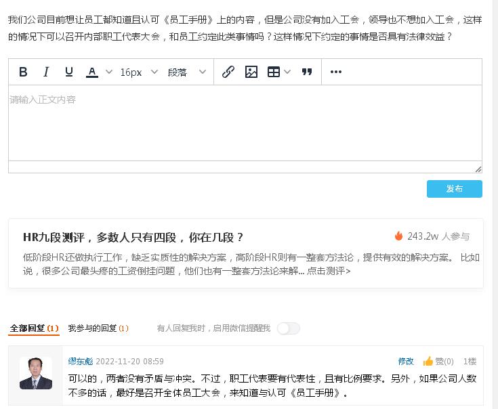The image size is (498, 409).
Task: Switch to 全部回复 tab
Action: [34, 328]
